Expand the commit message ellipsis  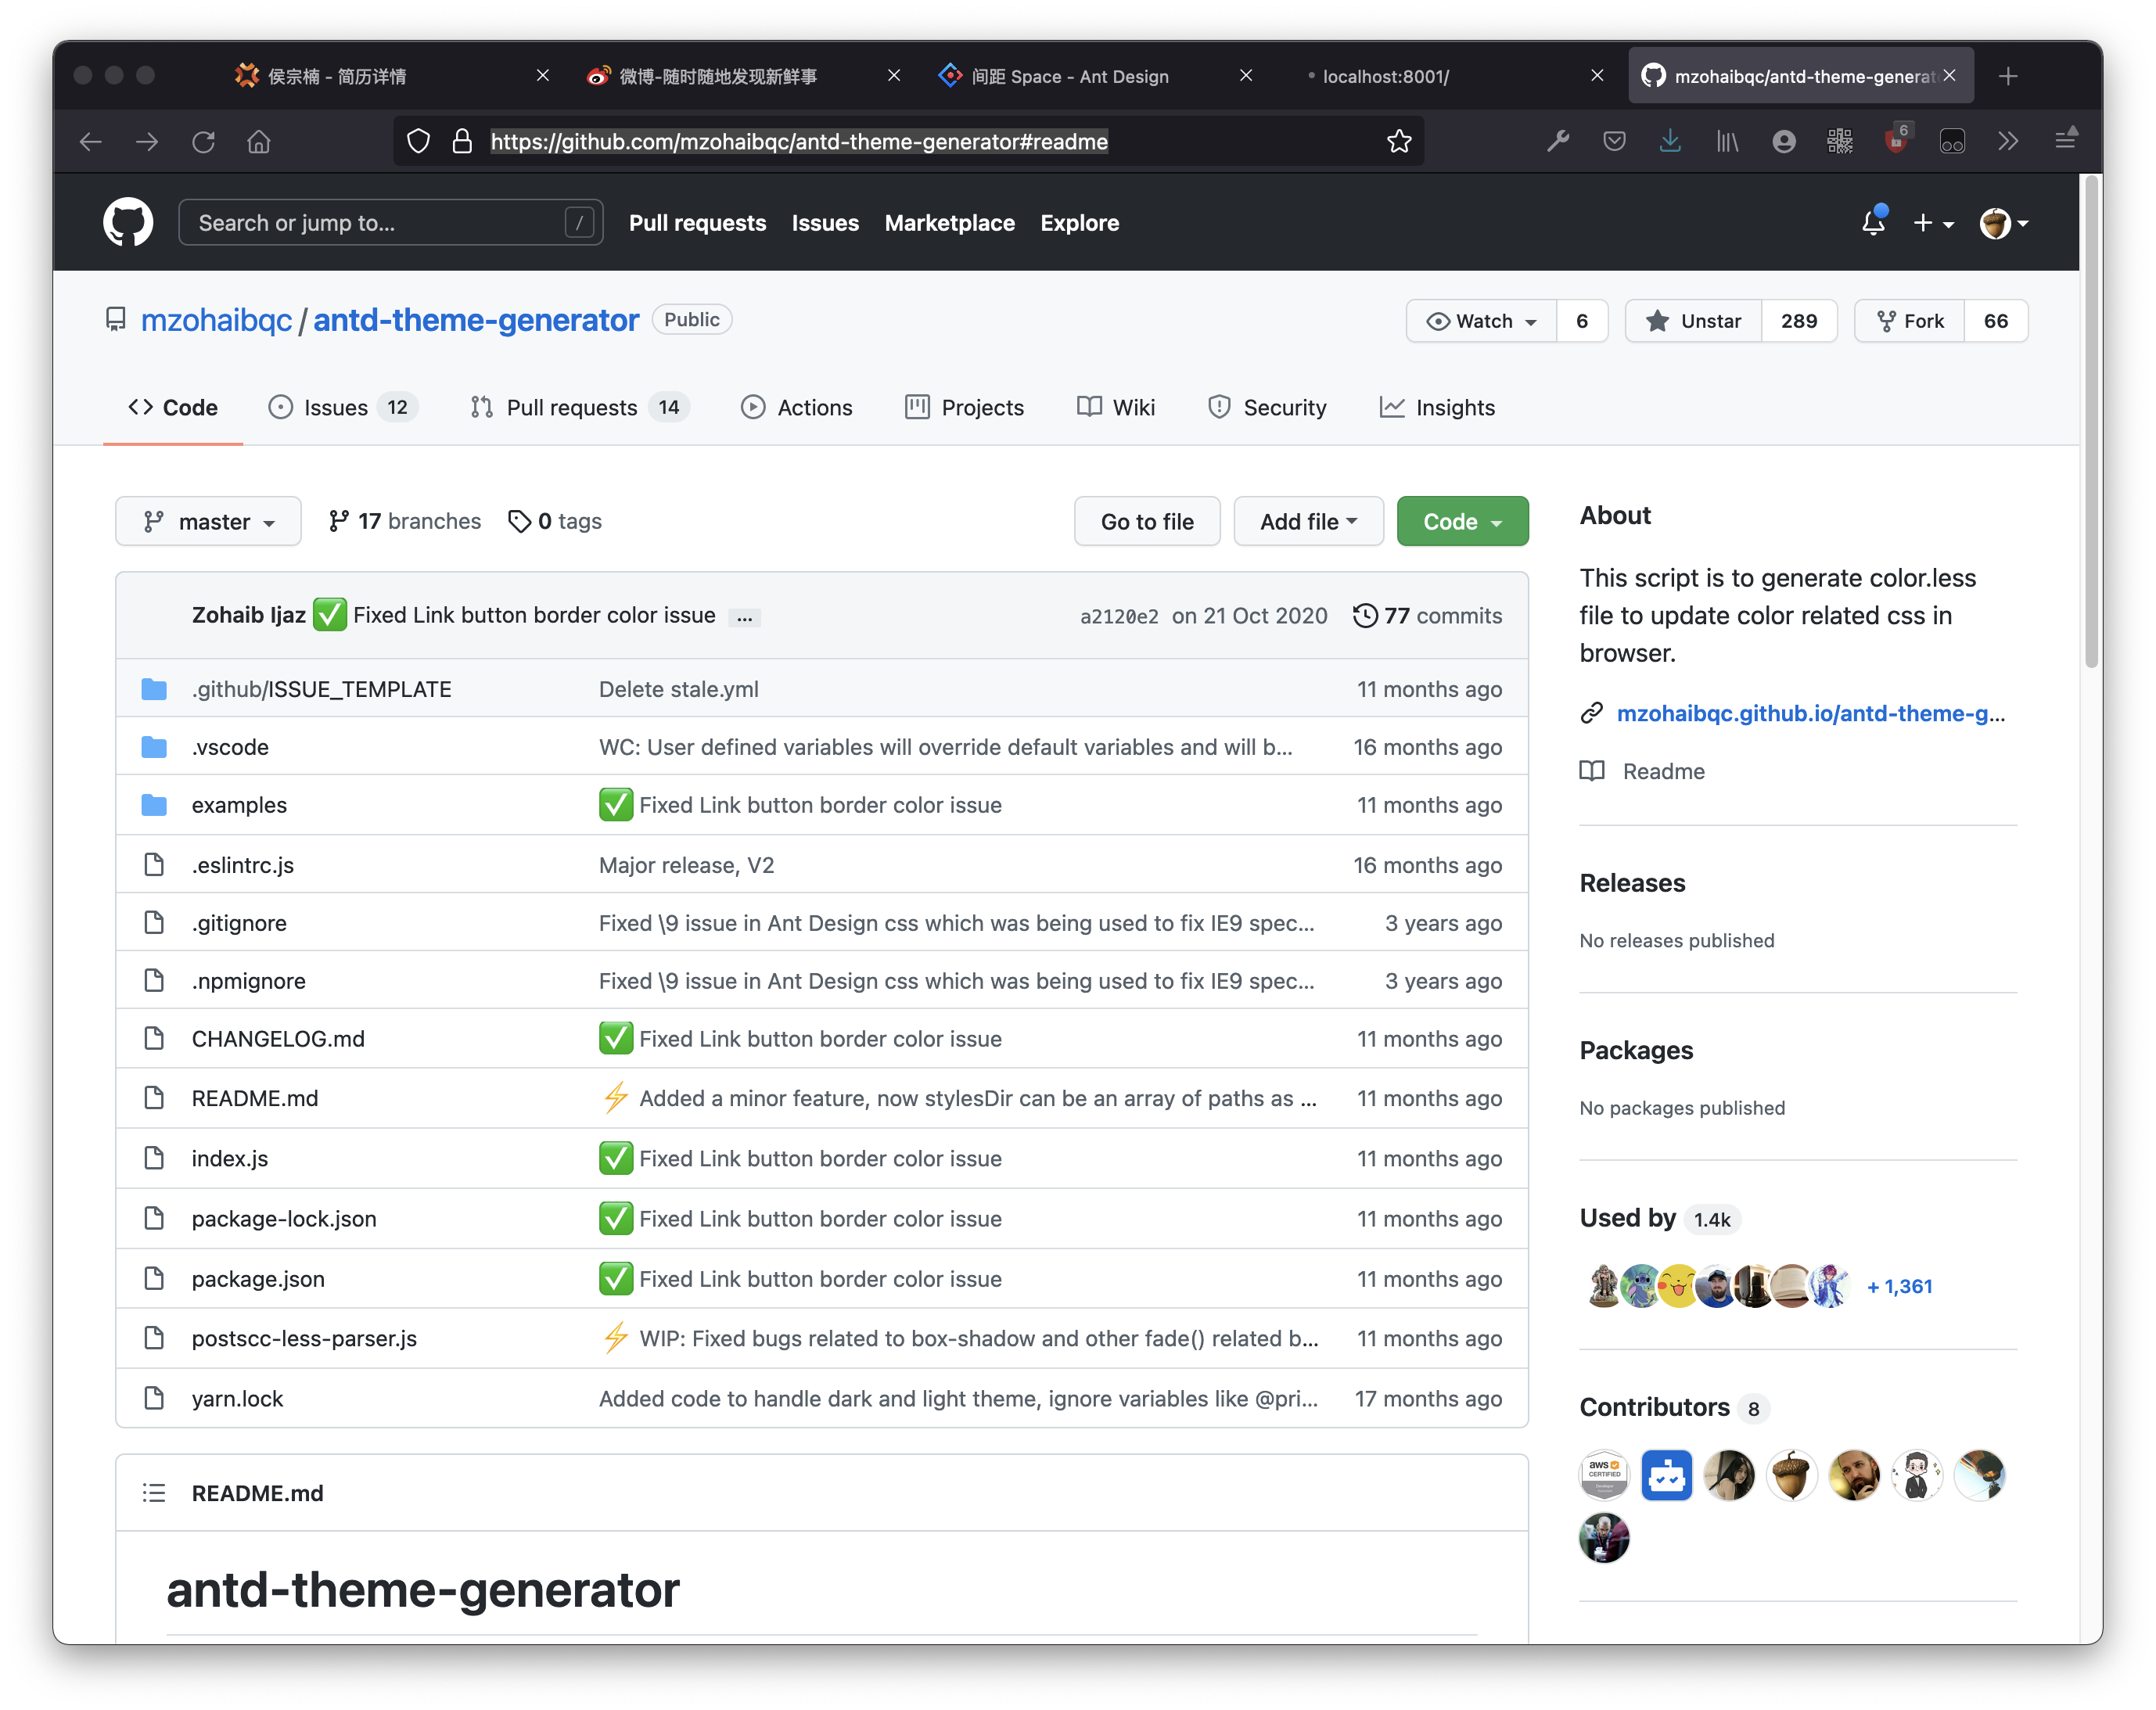[x=744, y=618]
